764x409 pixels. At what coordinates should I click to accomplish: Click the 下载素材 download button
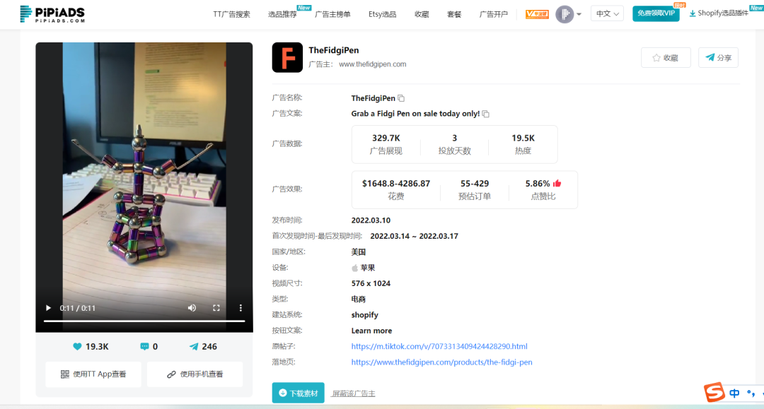298,393
